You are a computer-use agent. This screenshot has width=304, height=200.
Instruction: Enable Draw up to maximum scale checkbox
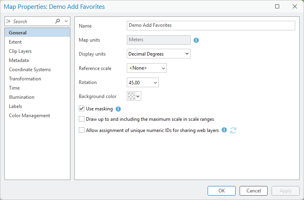coord(82,119)
